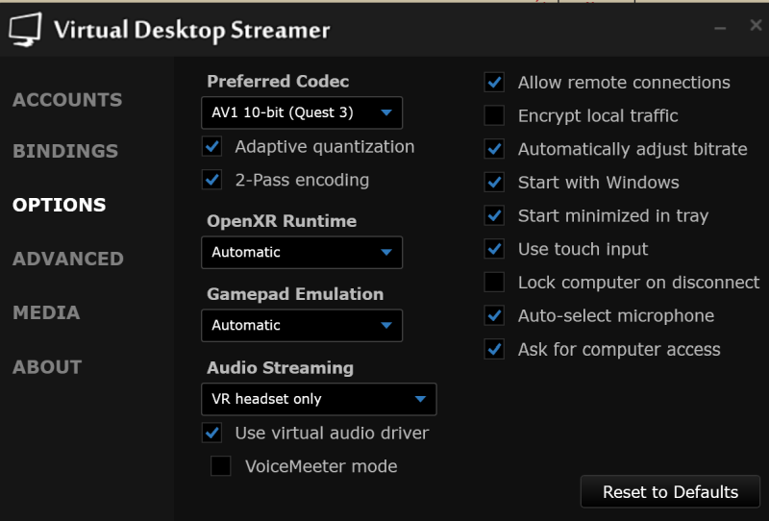The width and height of the screenshot is (769, 521).
Task: Open the Preferred Codec dropdown
Action: 302,113
